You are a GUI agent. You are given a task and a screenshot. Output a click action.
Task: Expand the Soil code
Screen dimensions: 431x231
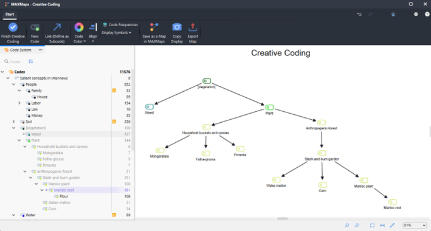[14, 122]
